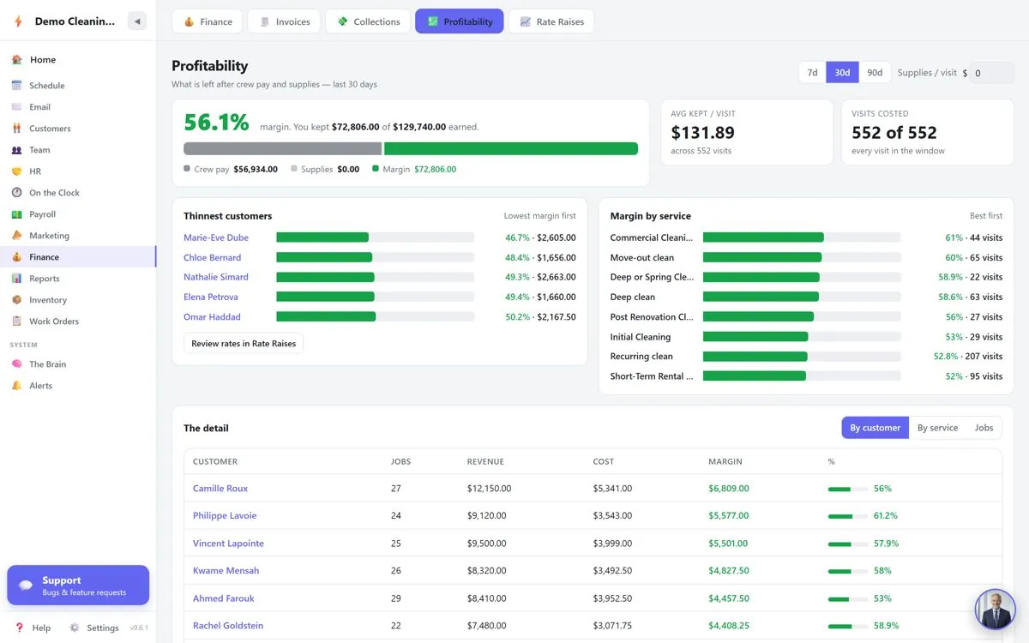Click the Settings gear icon
Viewport: 1029px width, 643px height.
(x=75, y=628)
